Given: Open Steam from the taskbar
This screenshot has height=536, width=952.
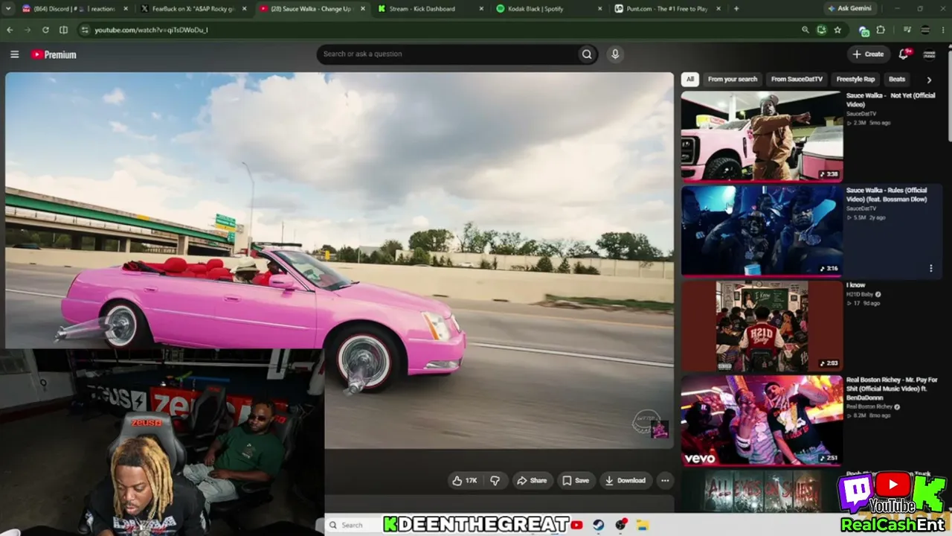Looking at the screenshot, I should pyautogui.click(x=598, y=525).
